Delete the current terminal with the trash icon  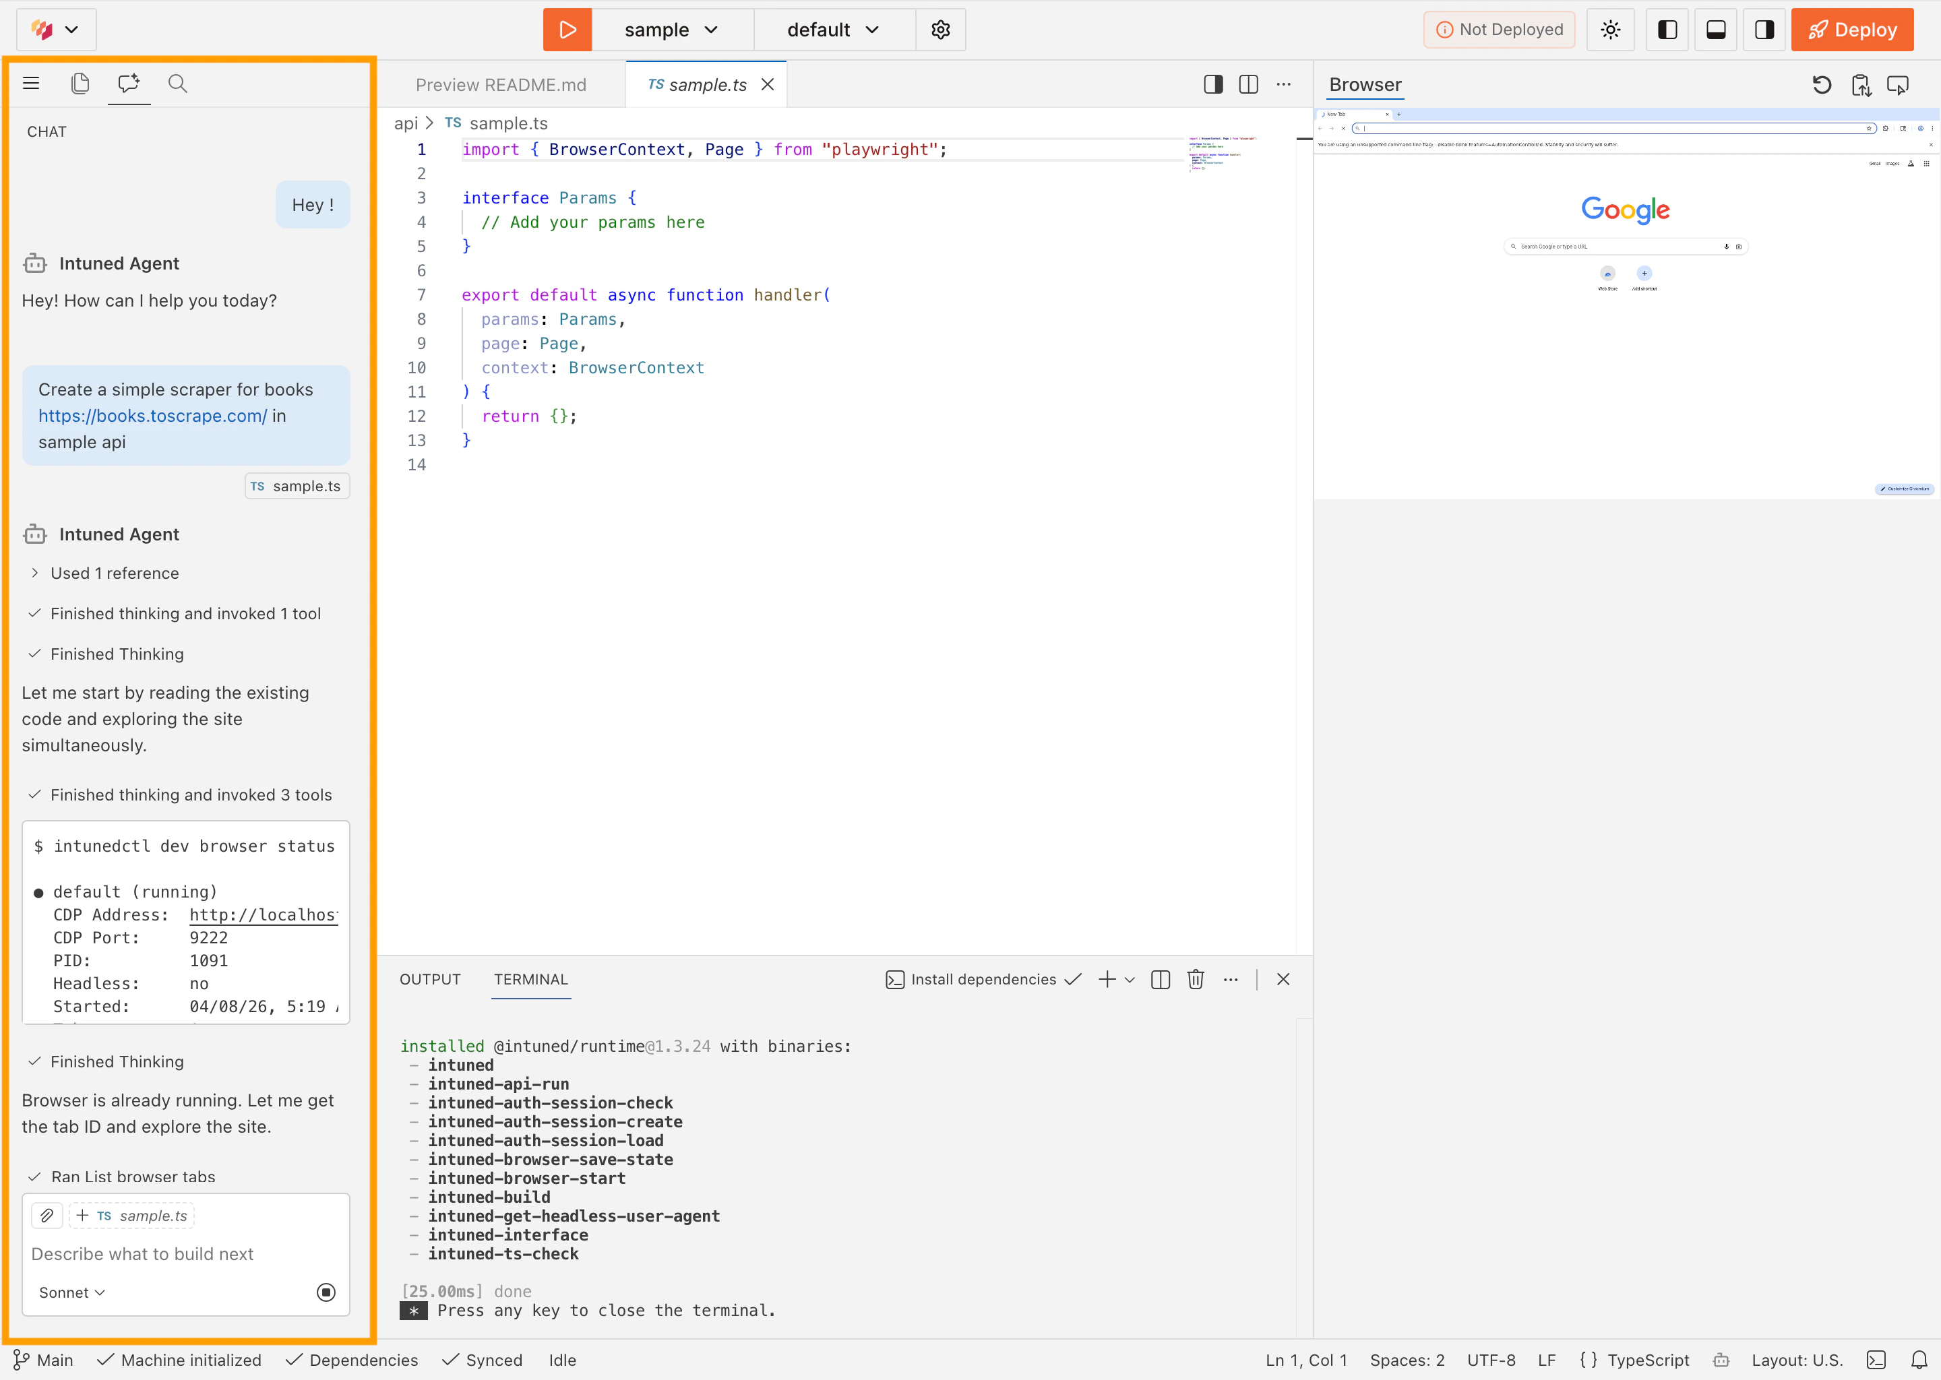pos(1195,979)
